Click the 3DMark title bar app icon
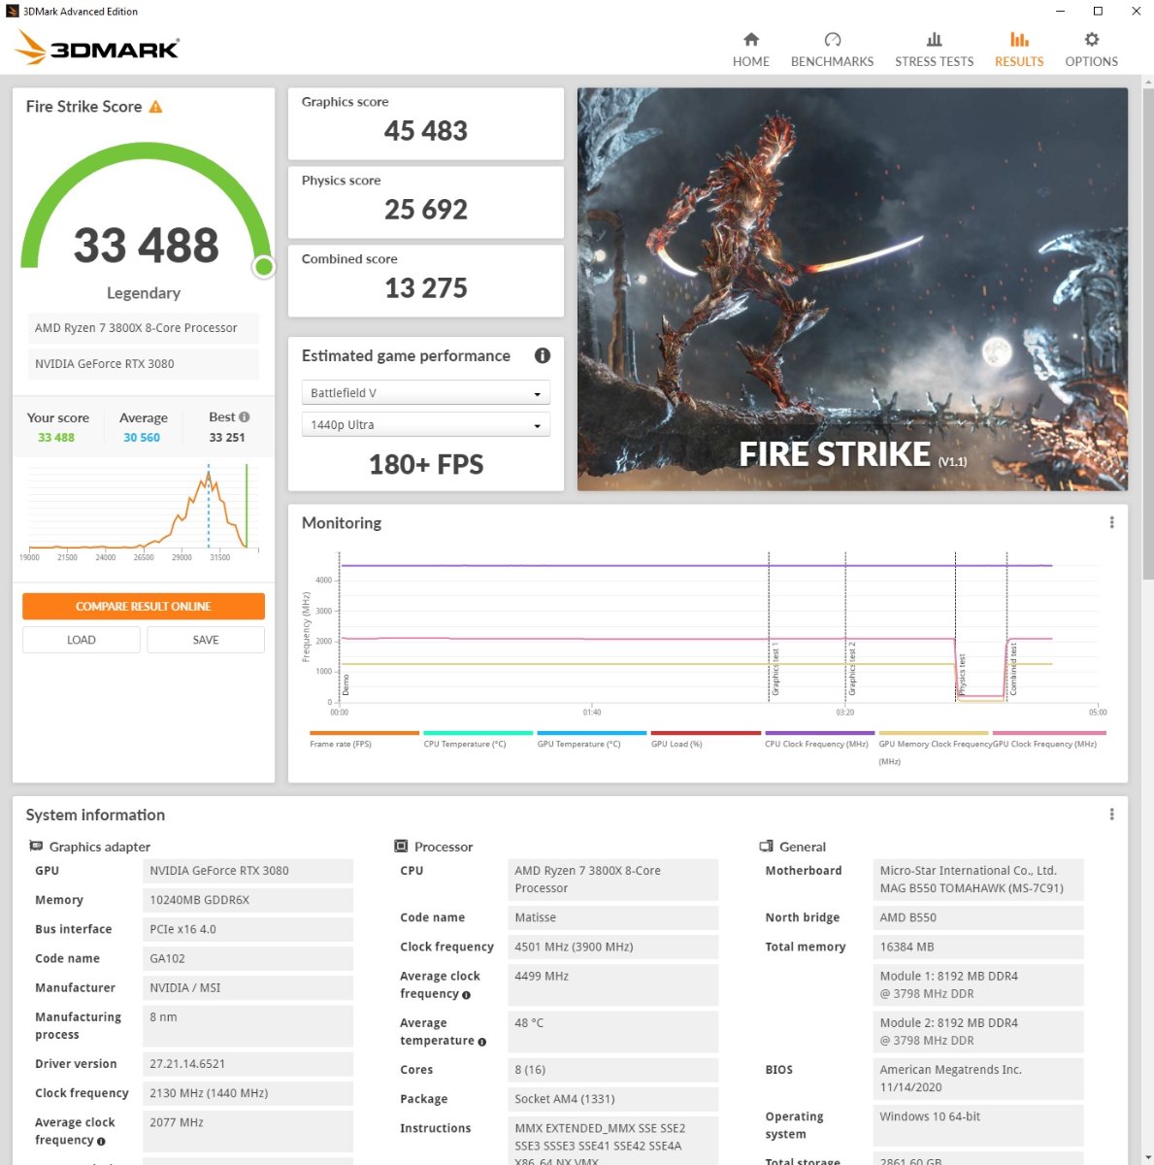Image resolution: width=1154 pixels, height=1165 pixels. [13, 11]
